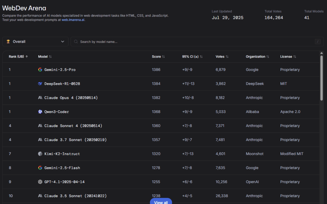Click the MIT license cell for DeepSeek
This screenshot has height=204, width=327.
[284, 83]
